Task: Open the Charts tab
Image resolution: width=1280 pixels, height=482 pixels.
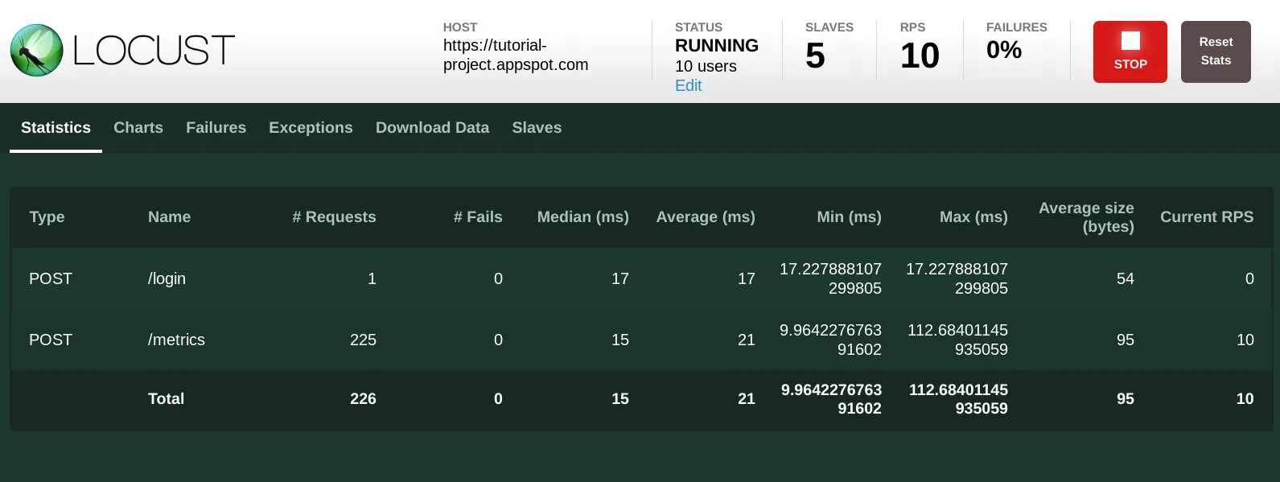Action: [x=138, y=128]
